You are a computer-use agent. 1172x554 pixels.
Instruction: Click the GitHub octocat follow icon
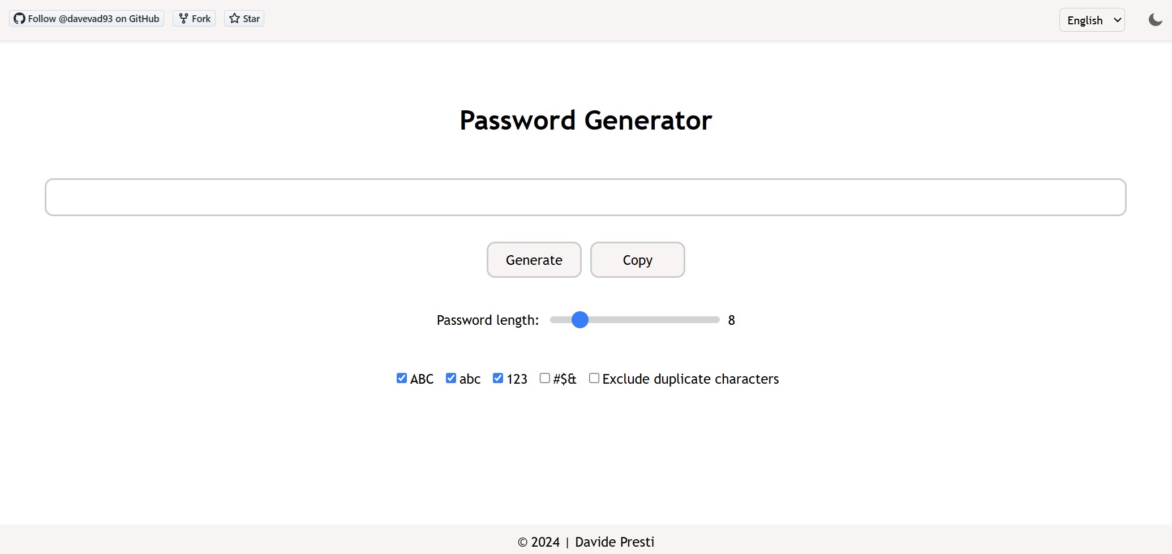pyautogui.click(x=20, y=19)
